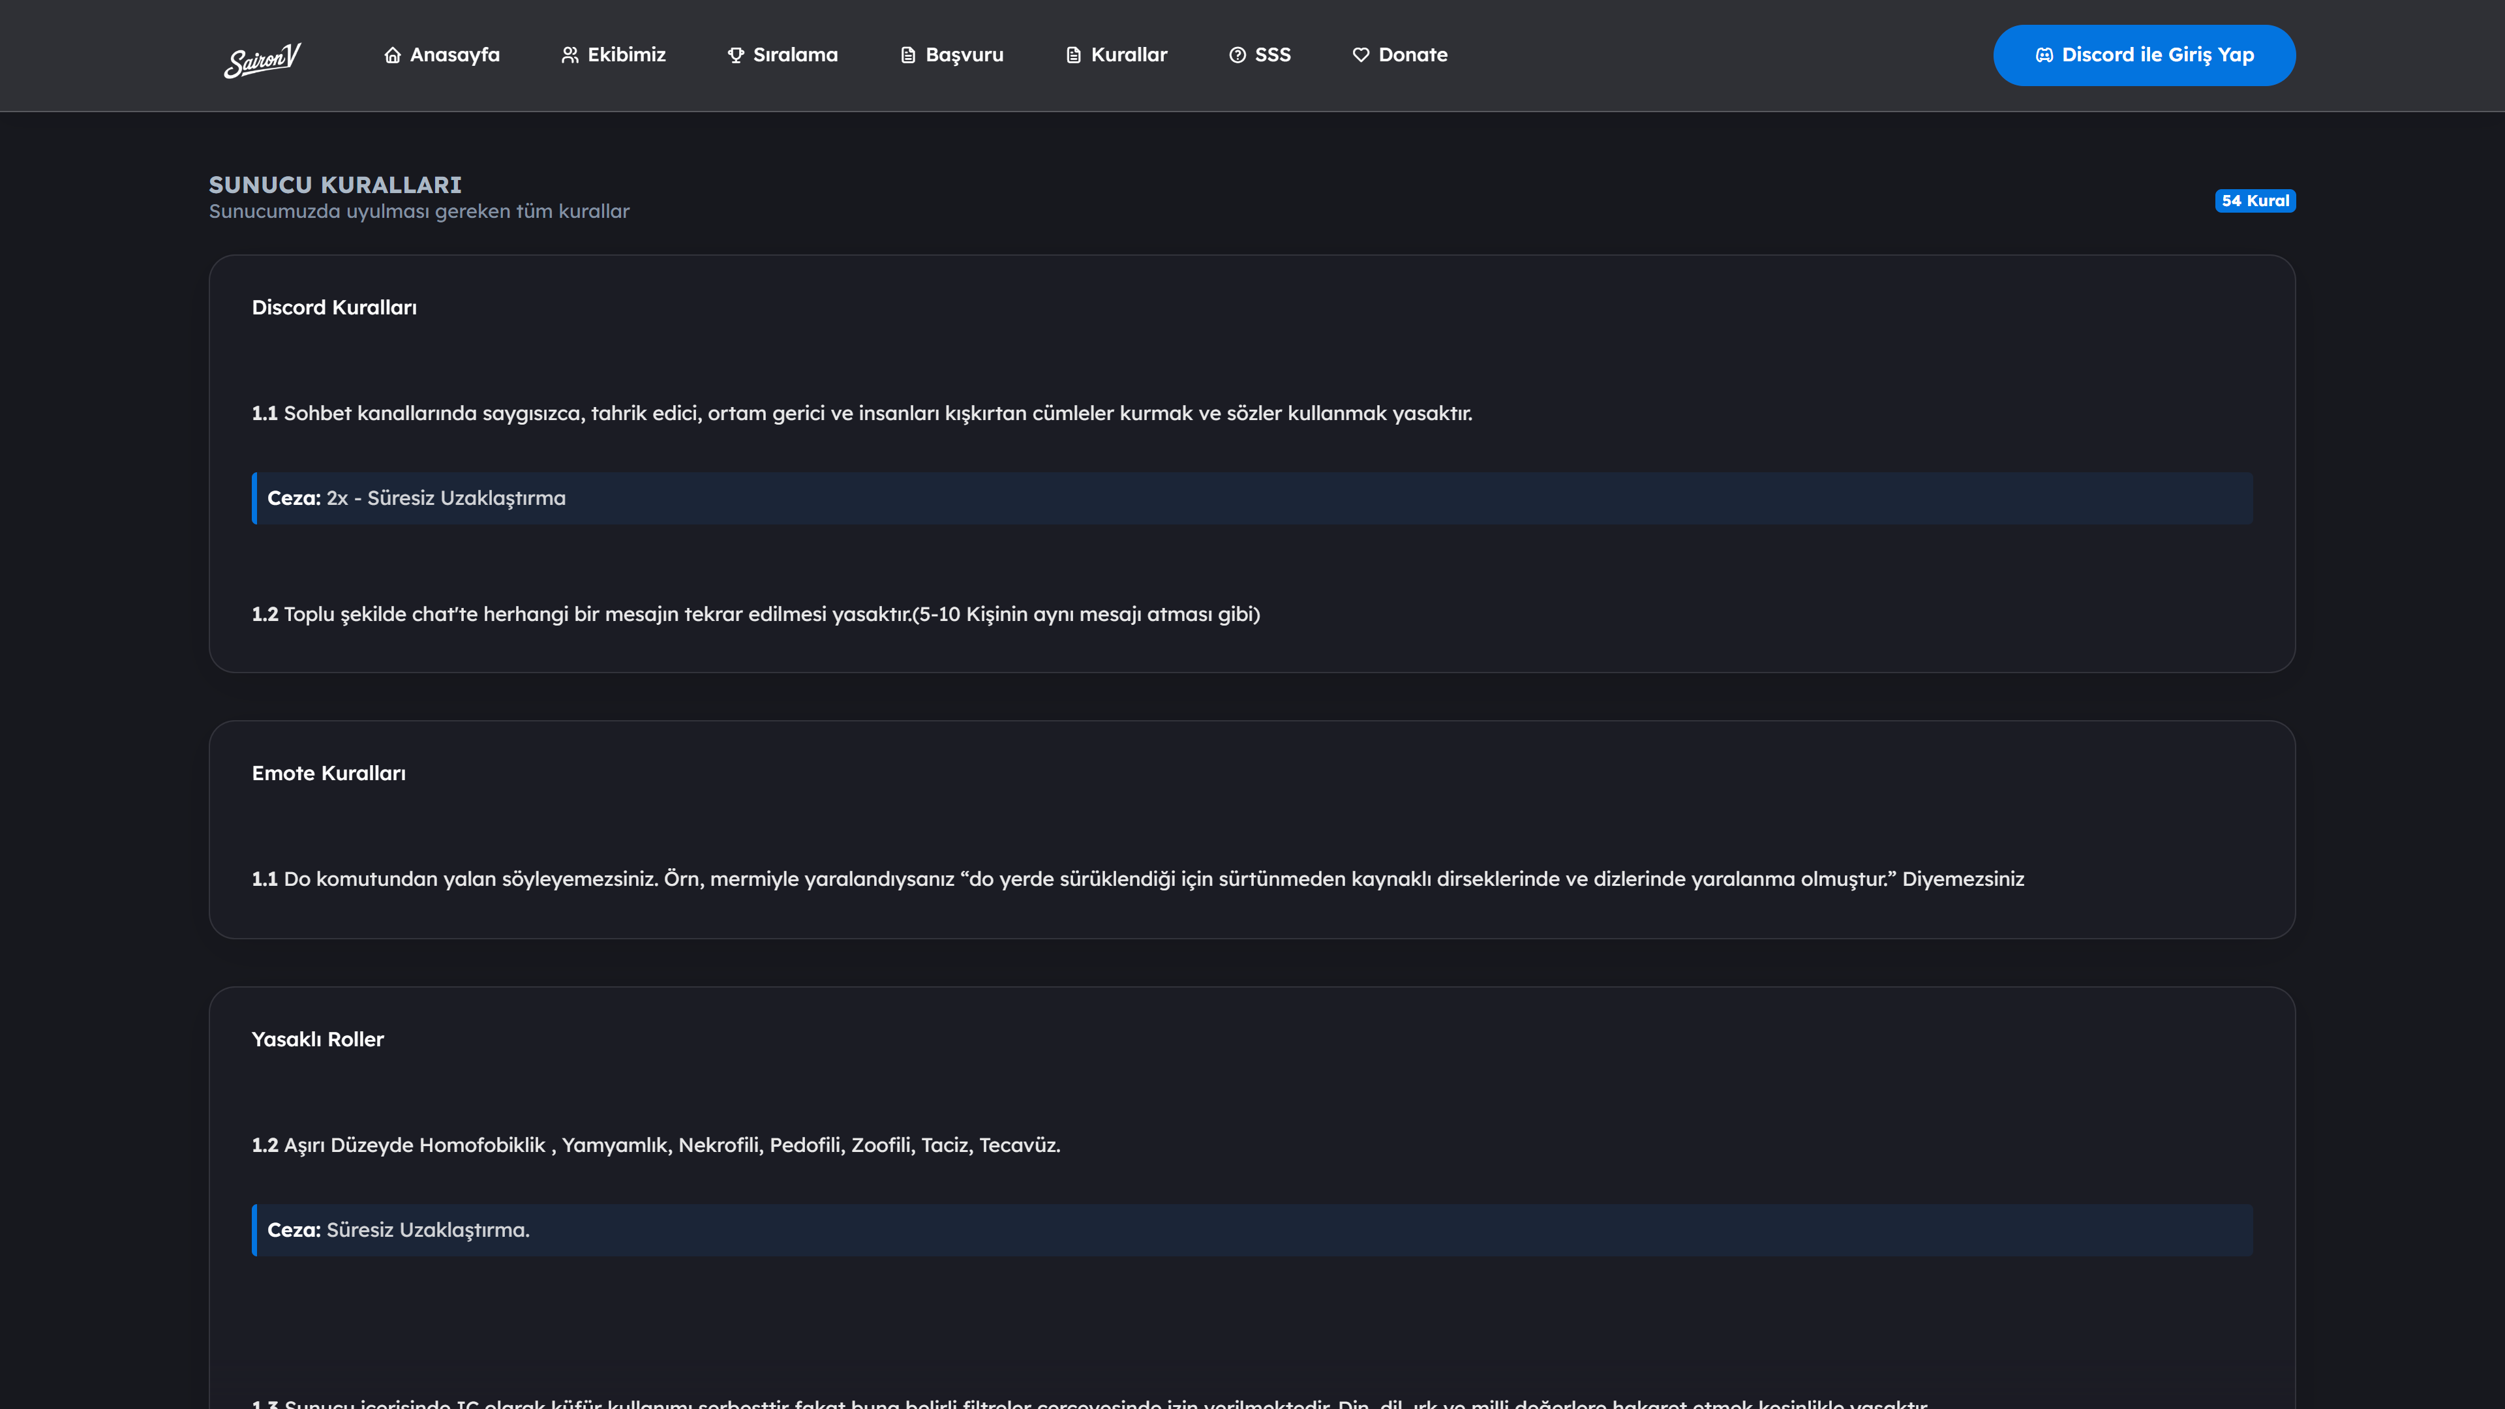Viewport: 2505px width, 1409px height.
Task: Open the SSS page
Action: pyautogui.click(x=1272, y=55)
